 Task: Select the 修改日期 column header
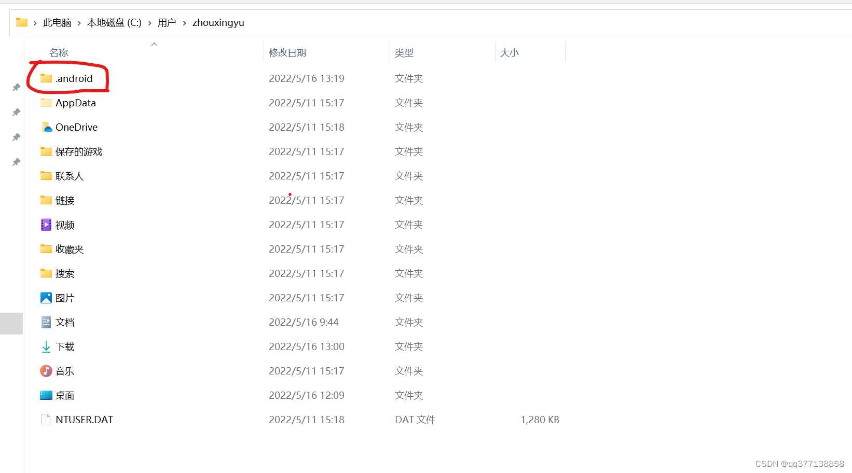pyautogui.click(x=287, y=52)
